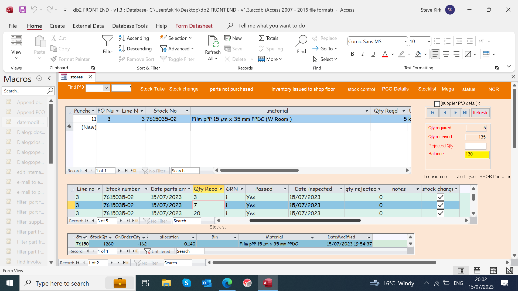
Task: Open the File tab
Action: 13,26
